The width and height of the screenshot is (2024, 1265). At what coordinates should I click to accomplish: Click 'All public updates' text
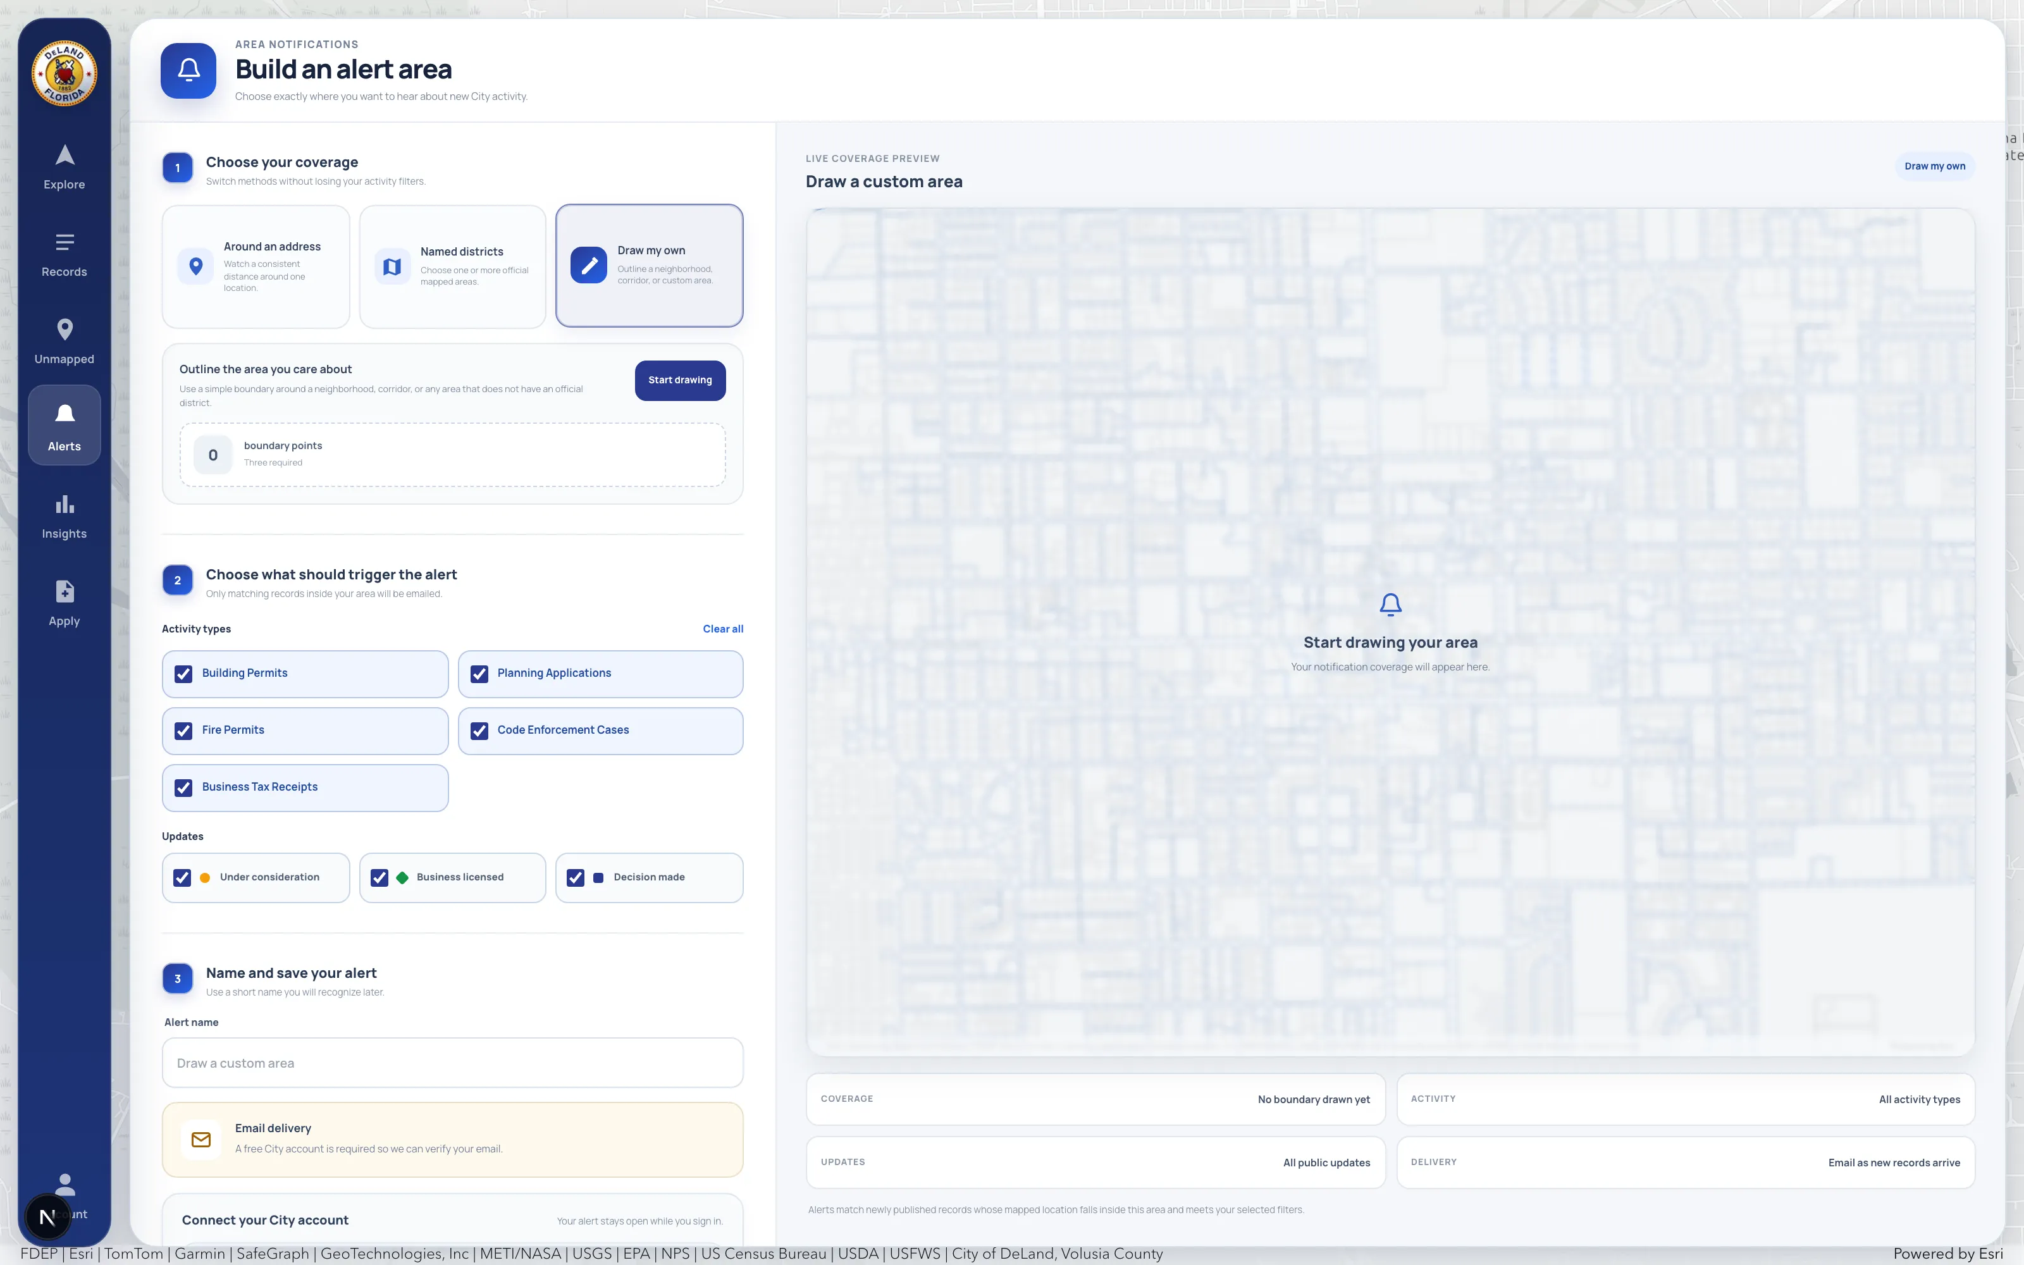pyautogui.click(x=1326, y=1164)
